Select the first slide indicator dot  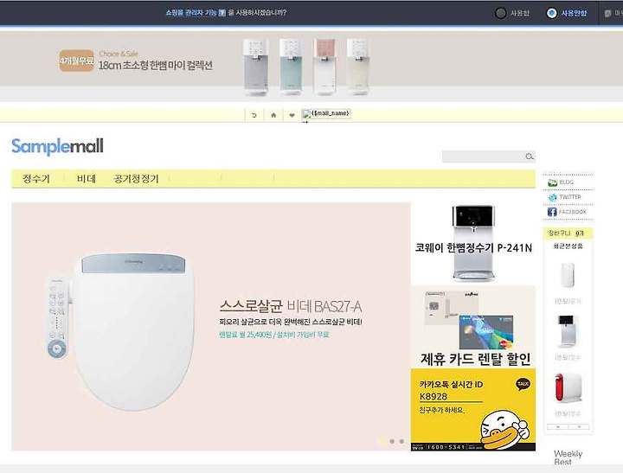[382, 441]
